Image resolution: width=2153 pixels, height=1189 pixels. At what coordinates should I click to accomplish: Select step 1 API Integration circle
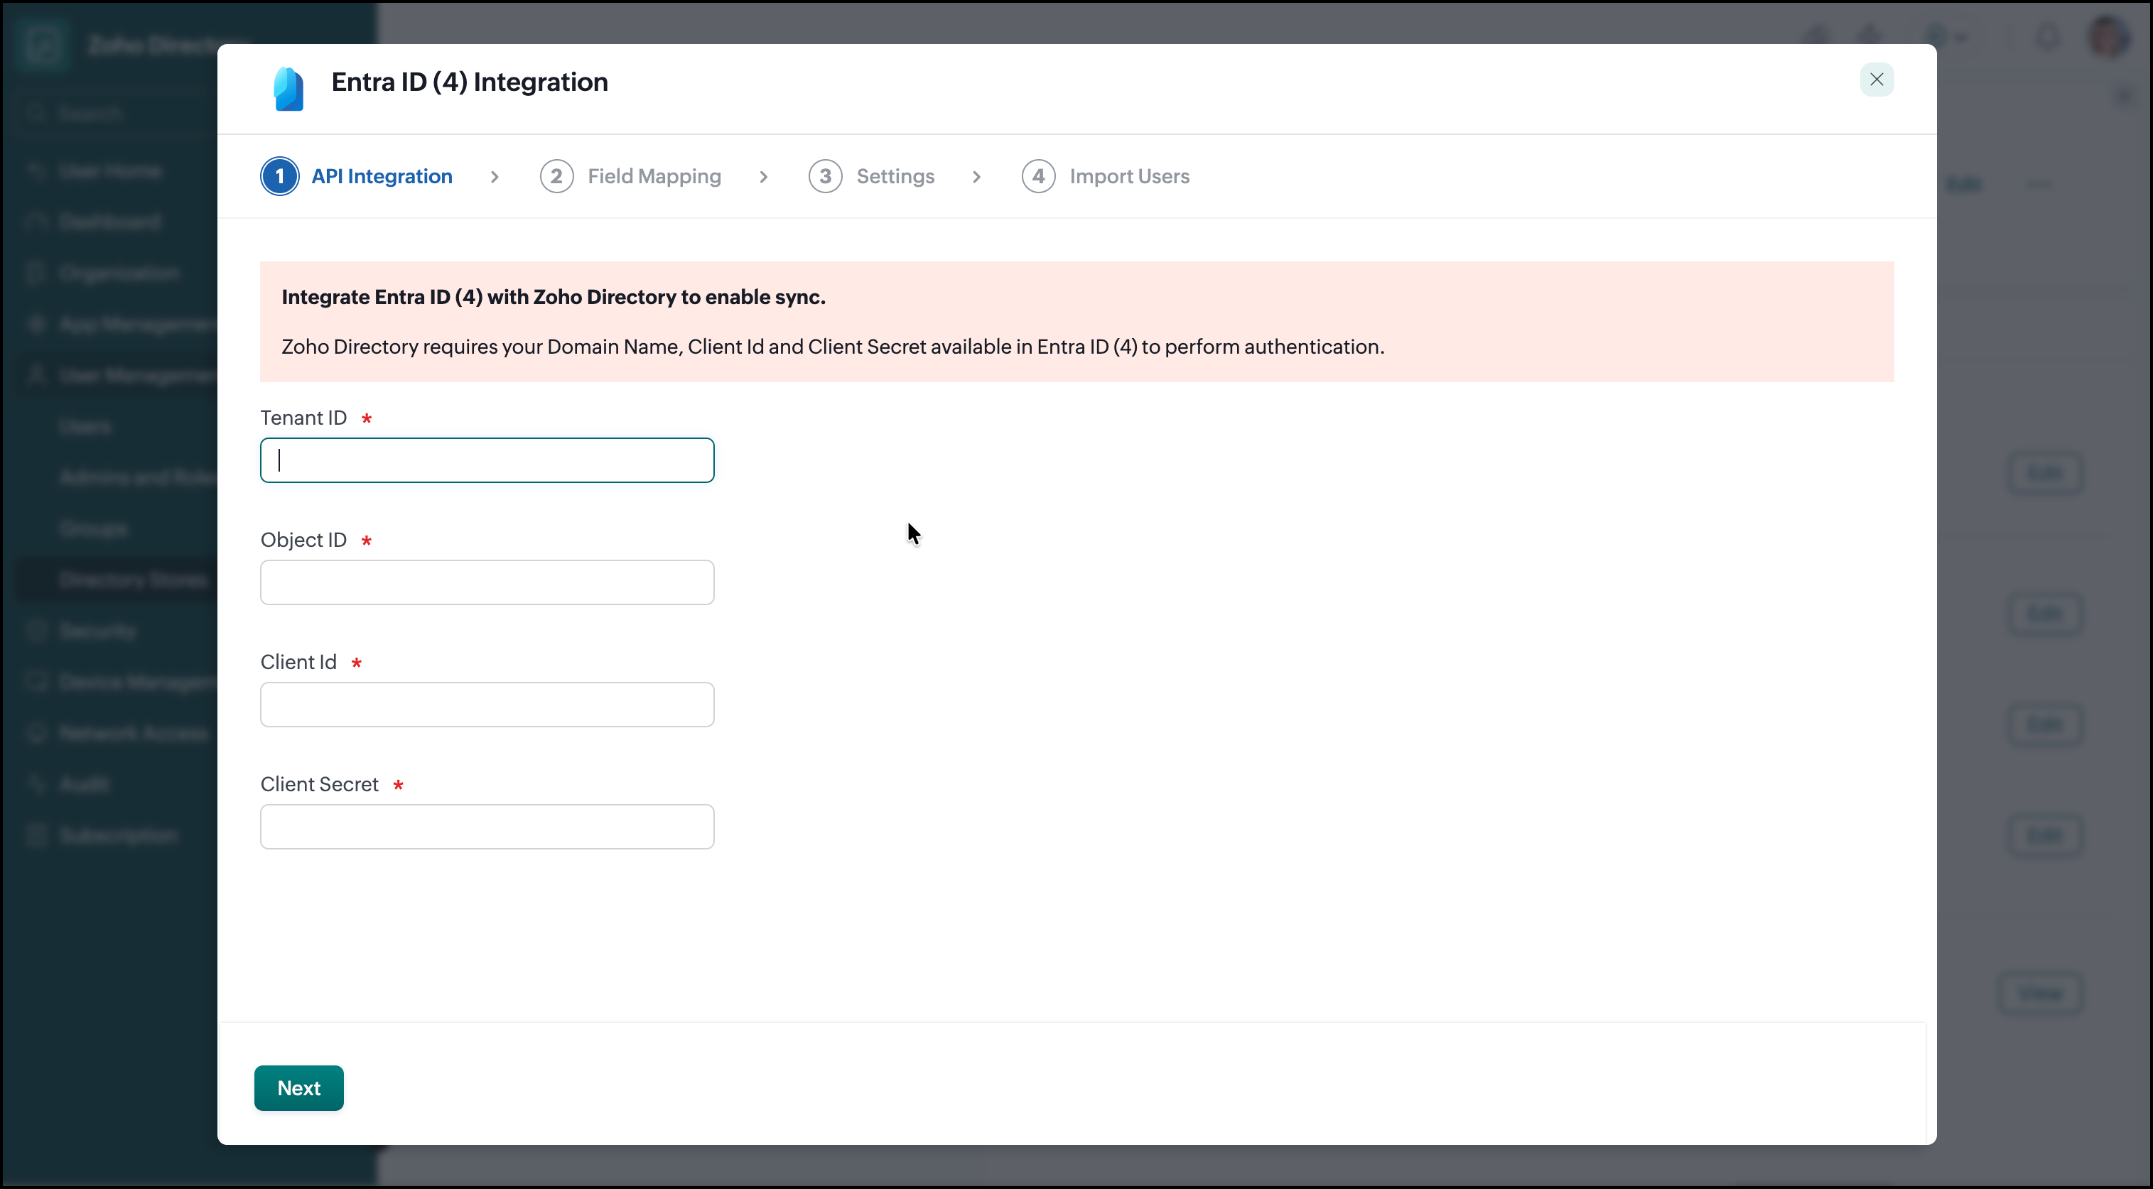coord(279,176)
